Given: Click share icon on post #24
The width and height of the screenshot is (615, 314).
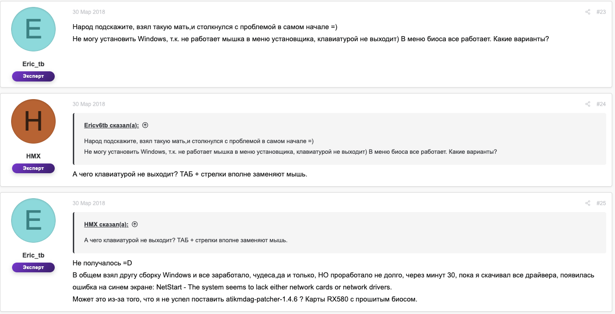Looking at the screenshot, I should 588,104.
